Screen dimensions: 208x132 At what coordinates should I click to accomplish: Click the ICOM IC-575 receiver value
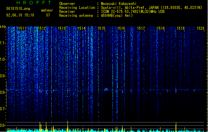tap(133, 12)
